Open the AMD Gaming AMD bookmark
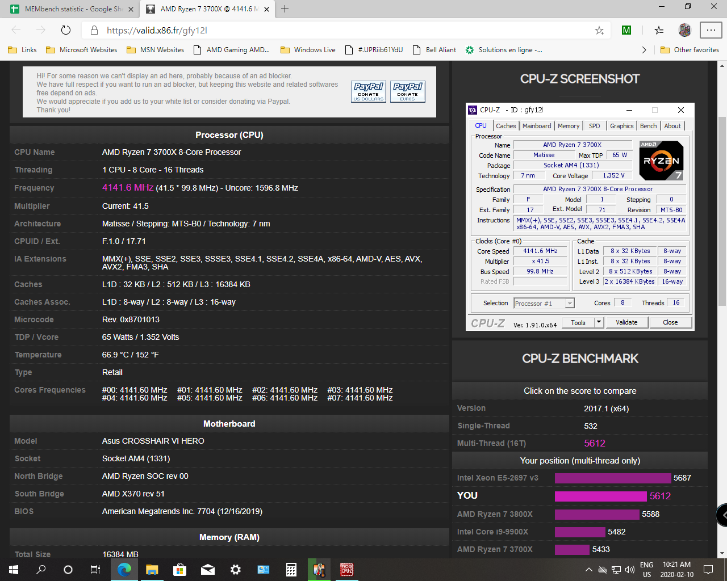The height and width of the screenshot is (581, 727). [x=232, y=50]
